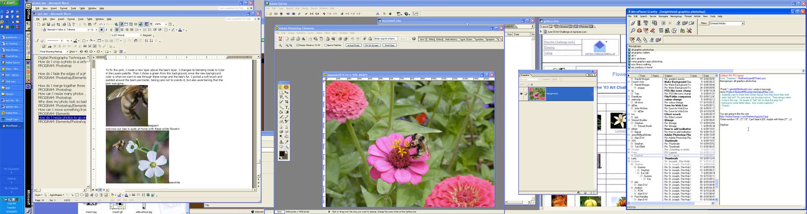Click Open file icon in Photoshop Elements bar
This screenshot has width=807, height=214.
click(292, 39)
